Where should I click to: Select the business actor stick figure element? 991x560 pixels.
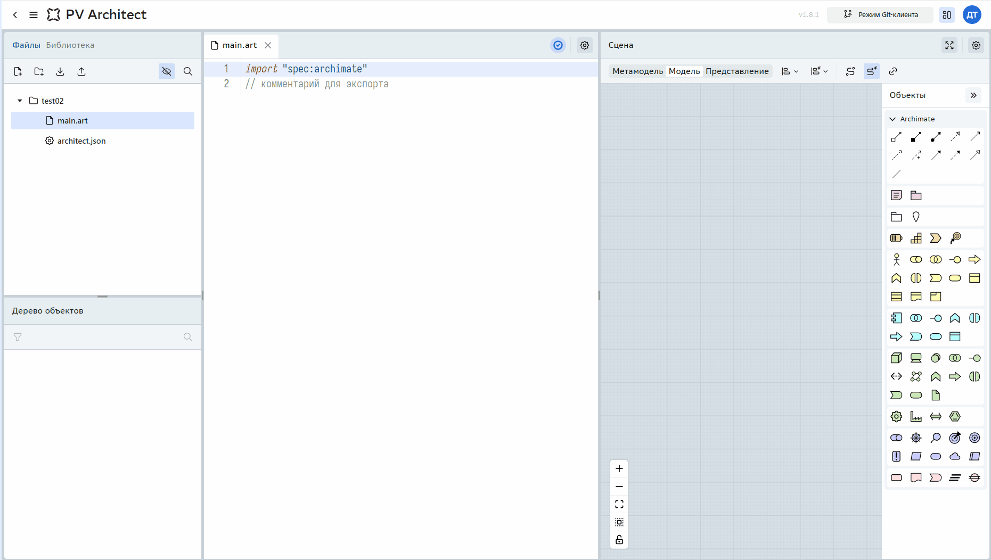pyautogui.click(x=897, y=259)
